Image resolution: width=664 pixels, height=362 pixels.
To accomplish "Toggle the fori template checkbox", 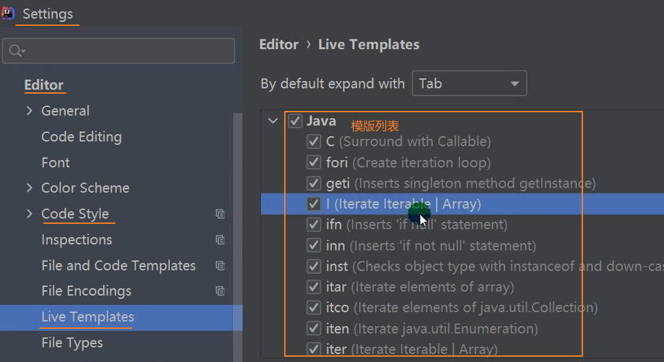I will pyautogui.click(x=314, y=163).
